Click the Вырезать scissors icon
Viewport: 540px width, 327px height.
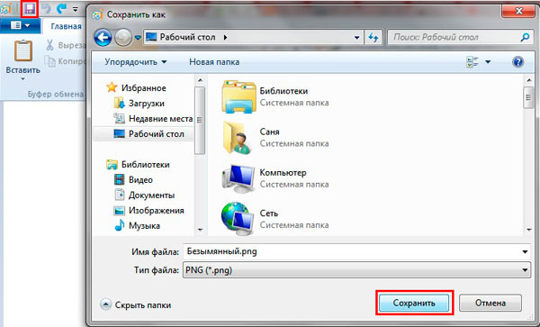pos(49,45)
